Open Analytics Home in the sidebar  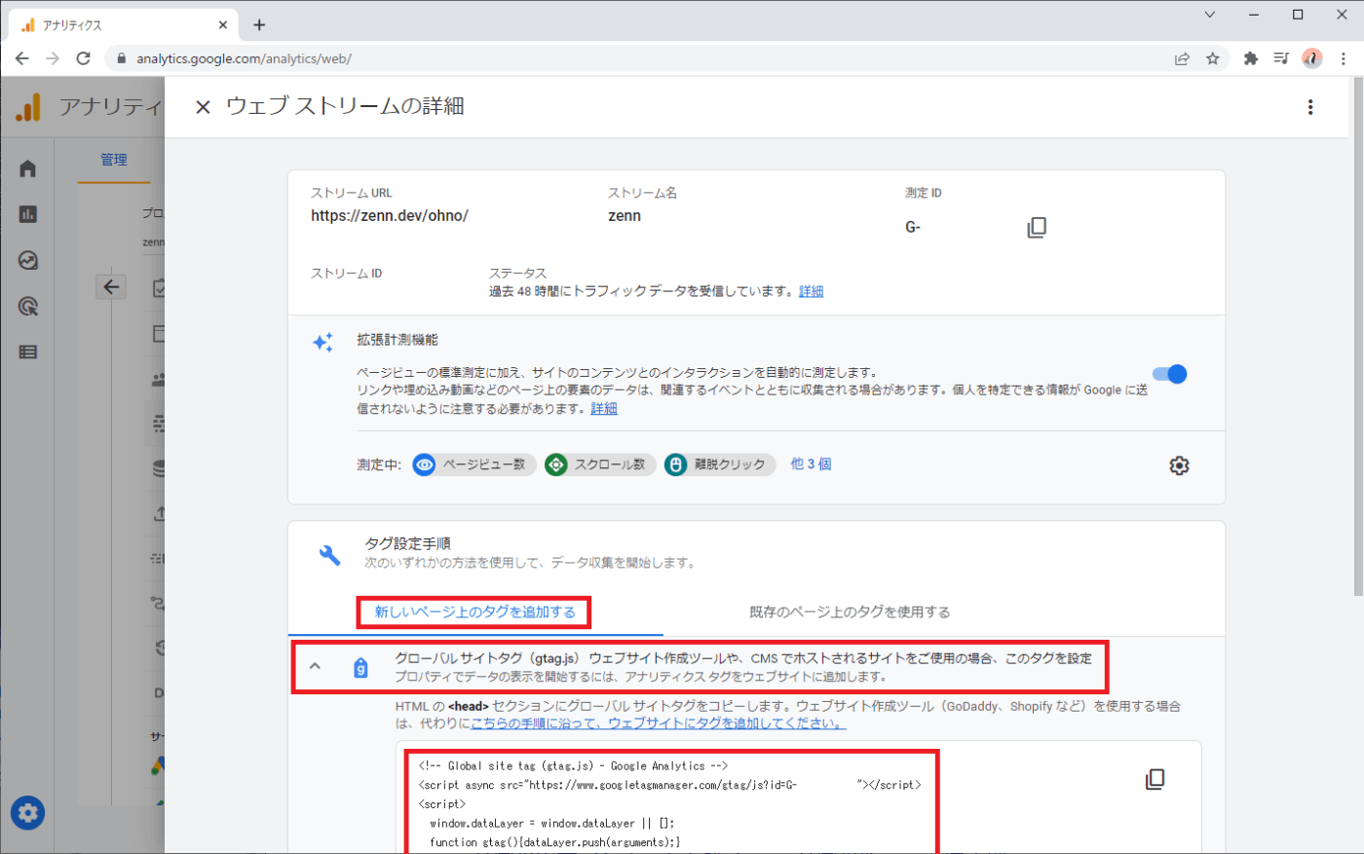coord(27,168)
